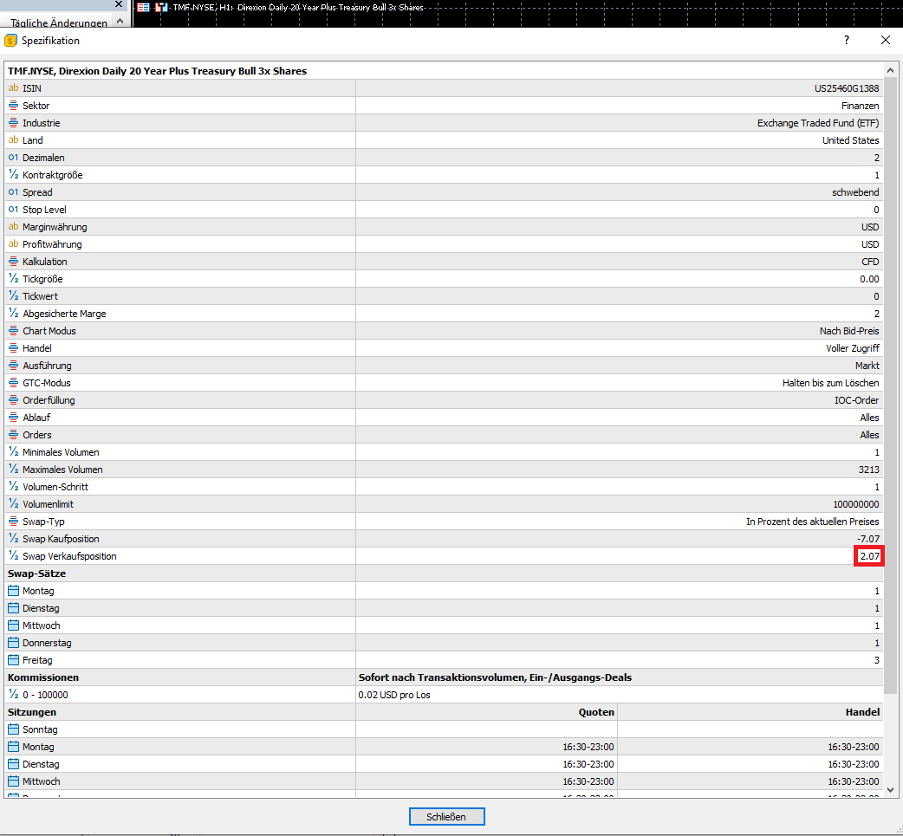Click the Minimales Volumen row icon
The image size is (903, 836).
click(13, 452)
